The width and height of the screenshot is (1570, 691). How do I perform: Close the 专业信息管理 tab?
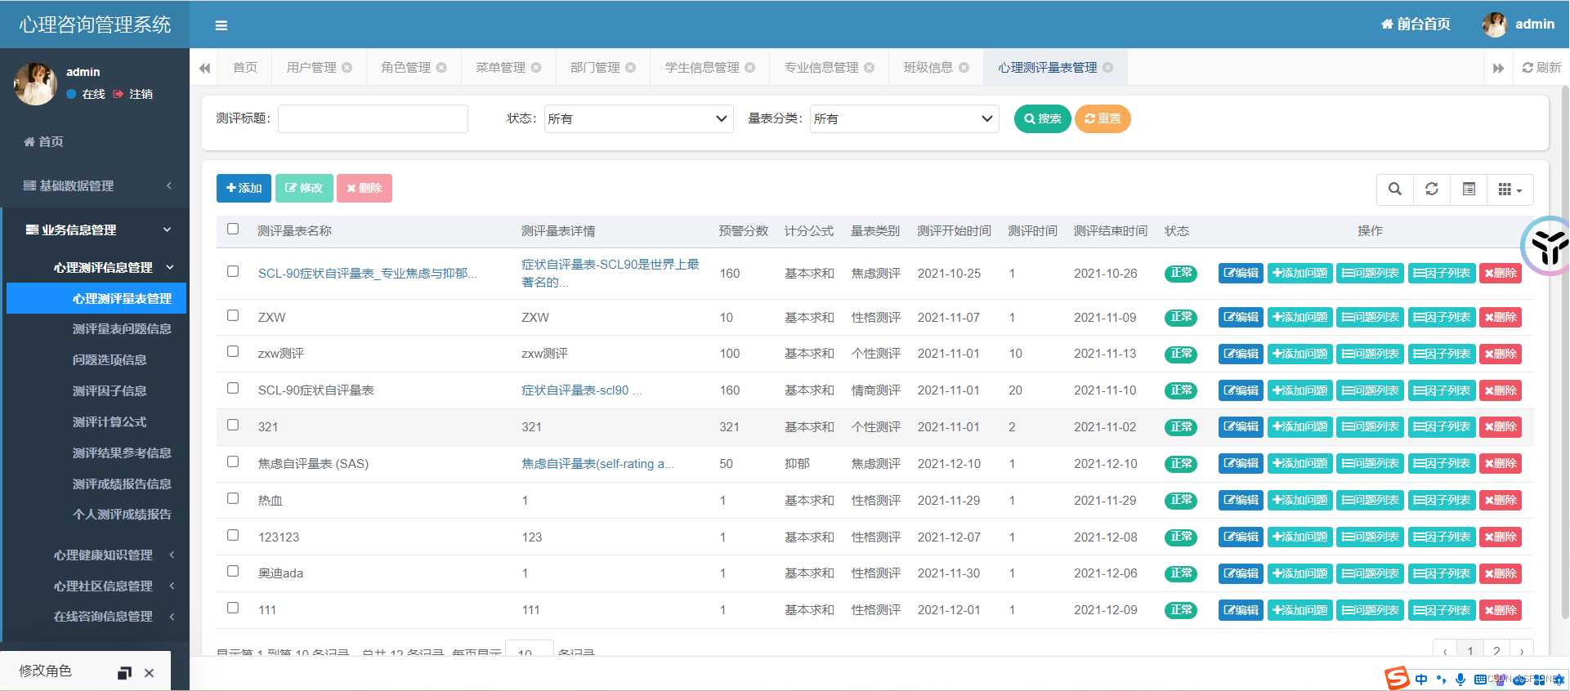point(869,68)
